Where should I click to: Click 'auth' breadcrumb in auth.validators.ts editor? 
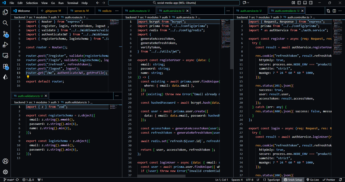[53, 102]
